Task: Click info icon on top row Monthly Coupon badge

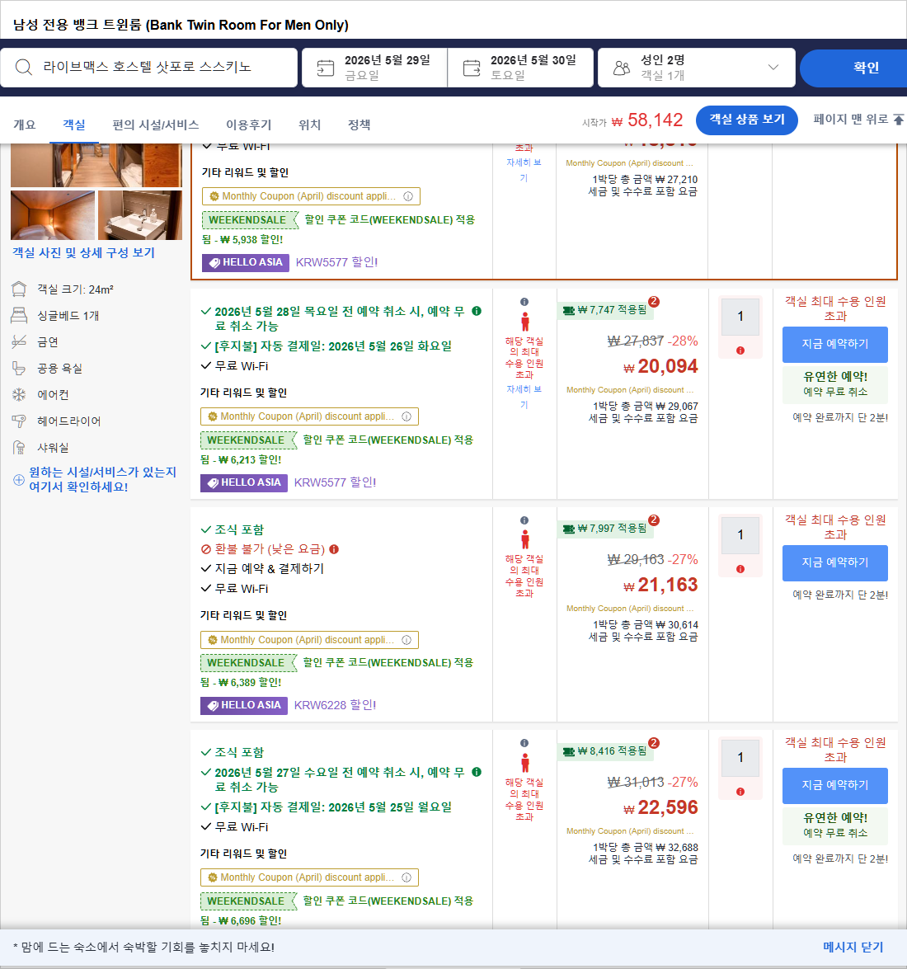Action: (408, 196)
